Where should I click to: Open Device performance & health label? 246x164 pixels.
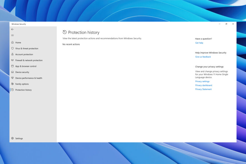tap(29, 78)
